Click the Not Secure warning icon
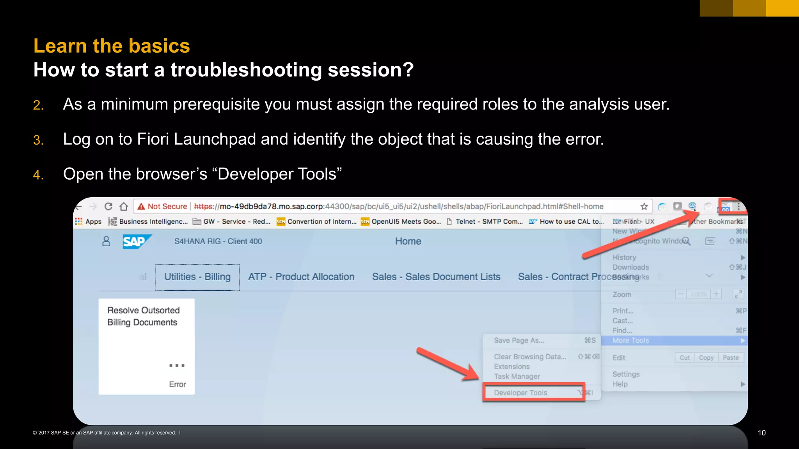 141,206
